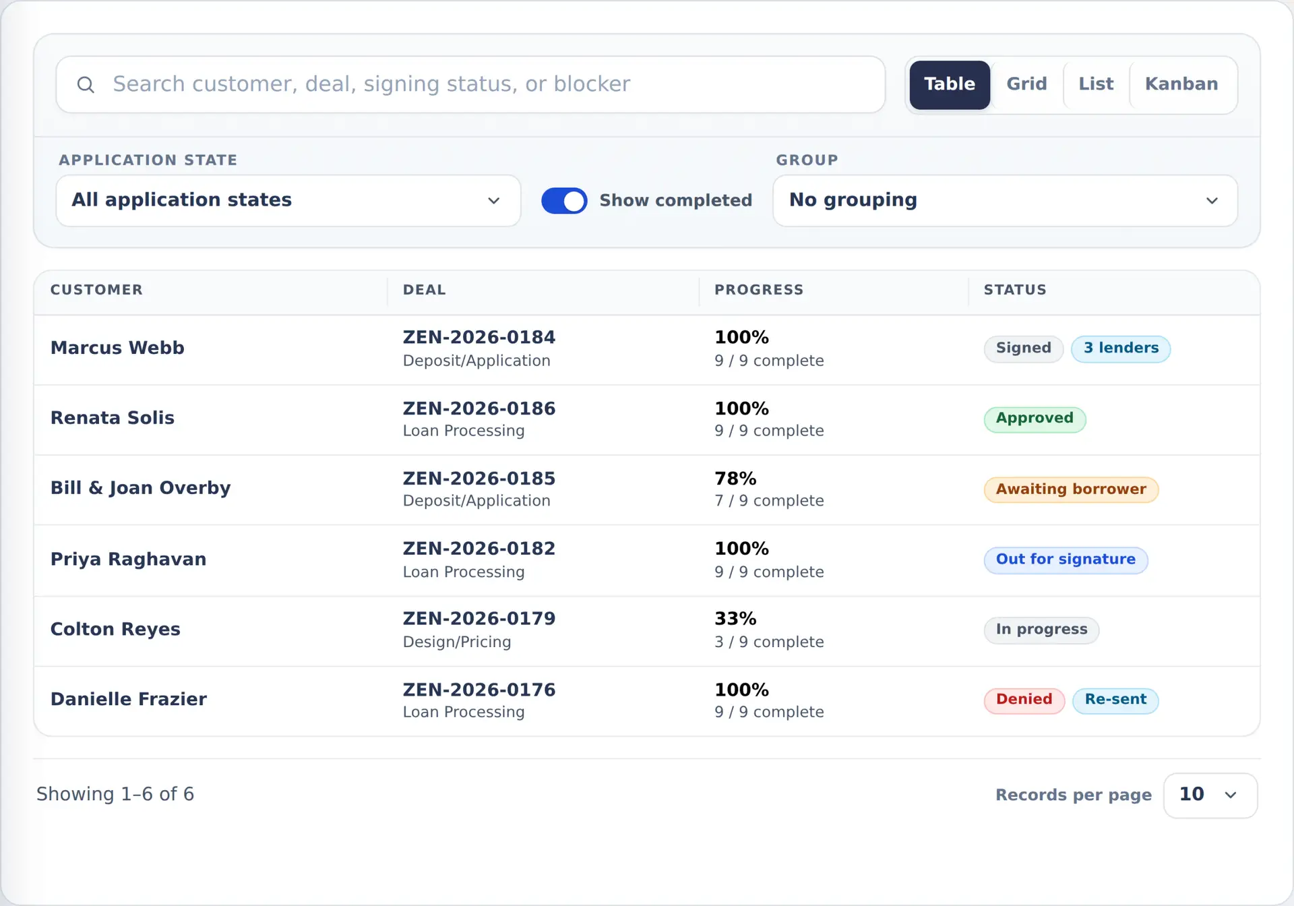
Task: Click the Showing 1–6 of 6 text
Action: coord(115,794)
